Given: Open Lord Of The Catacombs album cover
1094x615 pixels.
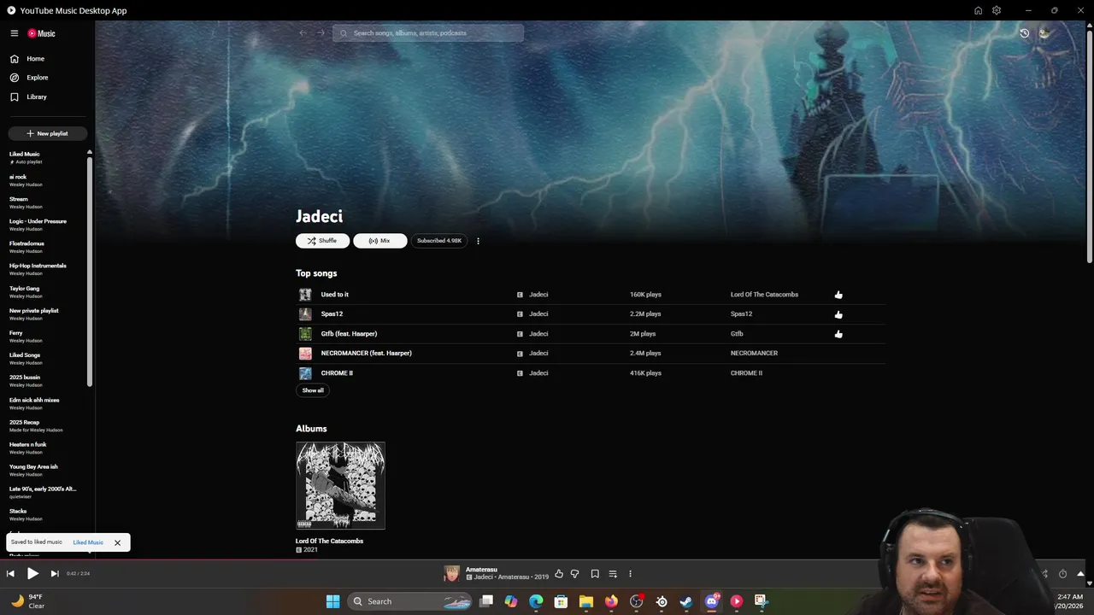Looking at the screenshot, I should pyautogui.click(x=340, y=485).
